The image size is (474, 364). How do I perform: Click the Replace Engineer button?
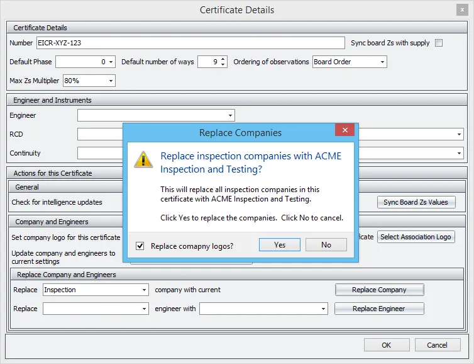click(x=379, y=309)
